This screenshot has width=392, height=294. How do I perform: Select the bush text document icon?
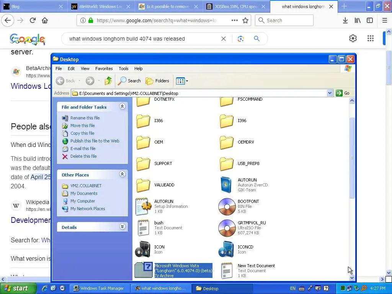pyautogui.click(x=143, y=228)
